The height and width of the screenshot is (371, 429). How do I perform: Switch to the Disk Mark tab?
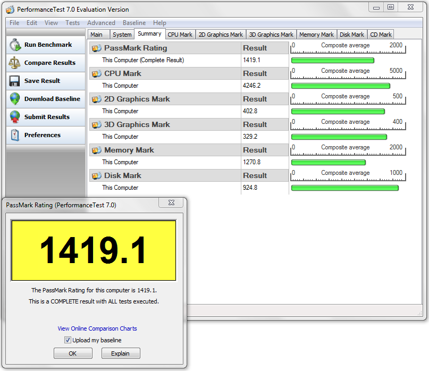click(352, 35)
